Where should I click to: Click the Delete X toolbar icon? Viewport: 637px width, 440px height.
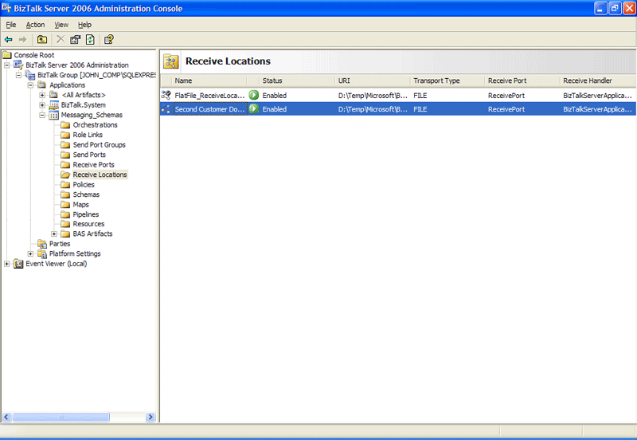point(61,39)
